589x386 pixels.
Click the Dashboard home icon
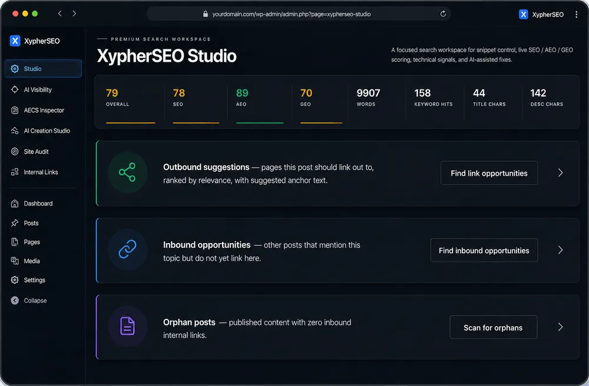(x=15, y=204)
